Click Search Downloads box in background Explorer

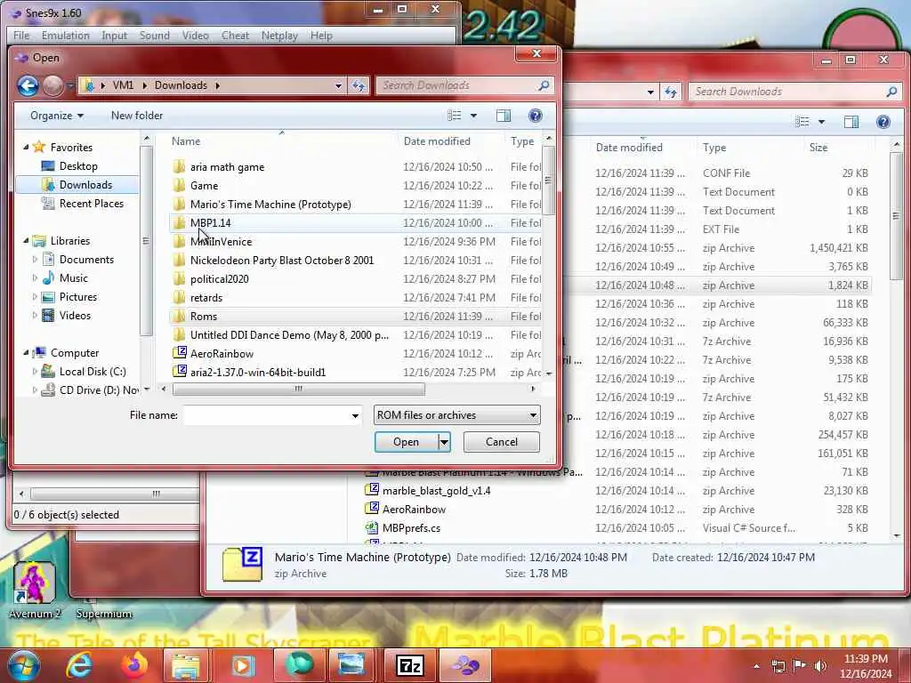point(787,92)
